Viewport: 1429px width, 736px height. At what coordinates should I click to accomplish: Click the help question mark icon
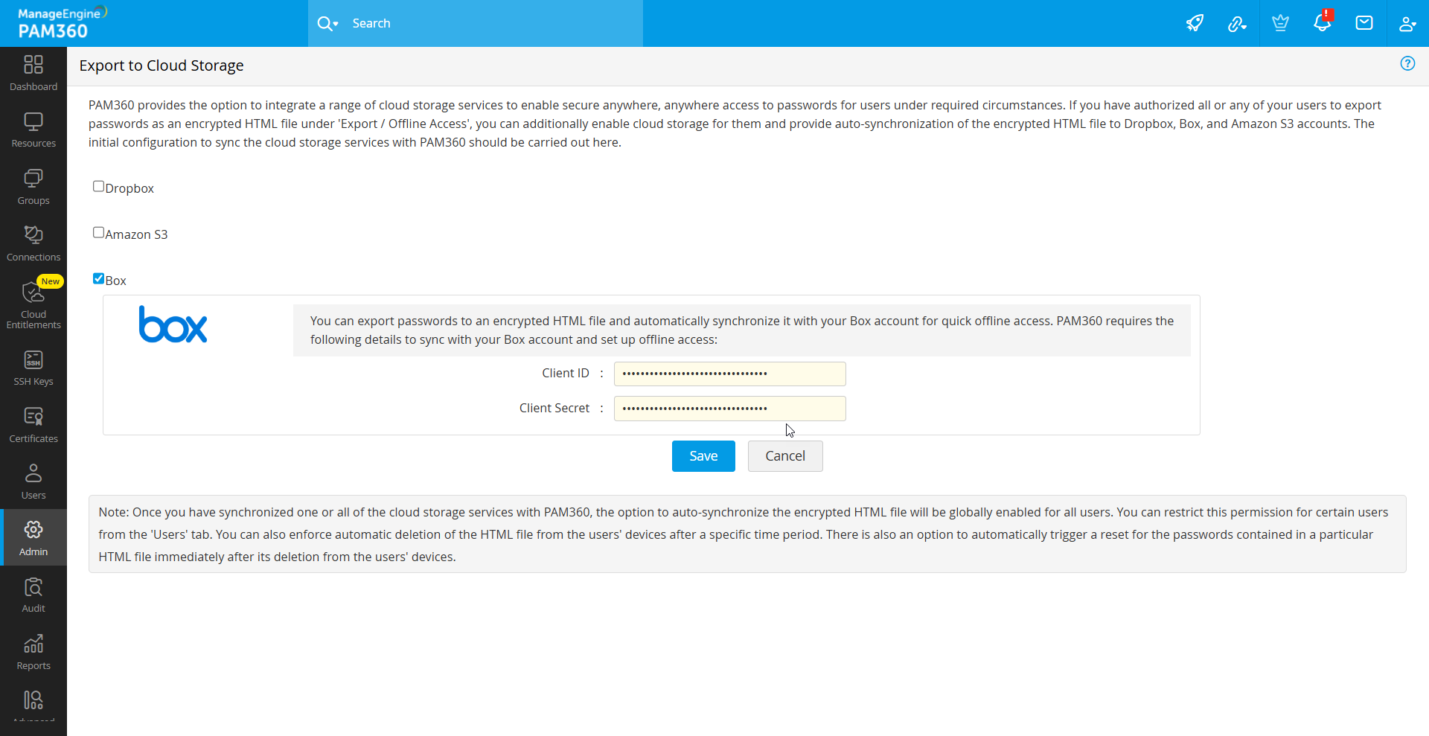pos(1408,64)
